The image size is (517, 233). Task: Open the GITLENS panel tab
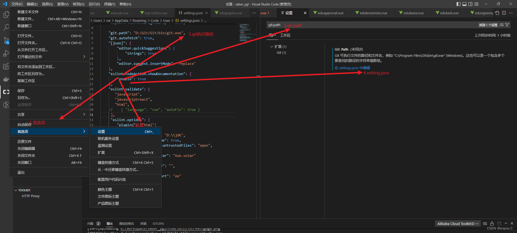pyautogui.click(x=158, y=224)
